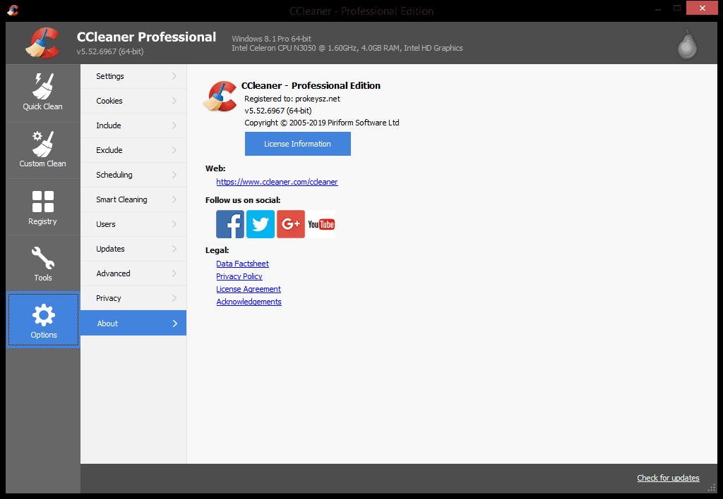
Task: Open the Facebook social page icon
Action: click(x=230, y=224)
